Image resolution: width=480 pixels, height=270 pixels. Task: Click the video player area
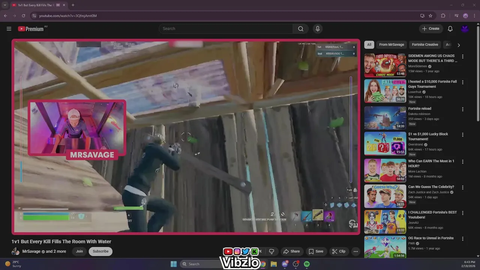pyautogui.click(x=186, y=136)
